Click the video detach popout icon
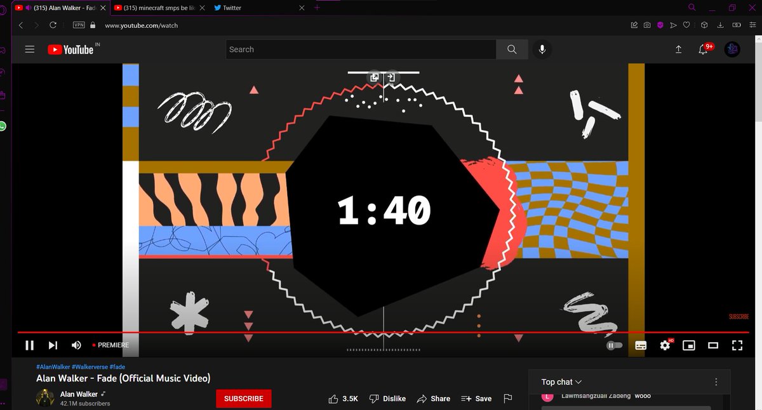The image size is (762, 410). click(x=375, y=77)
